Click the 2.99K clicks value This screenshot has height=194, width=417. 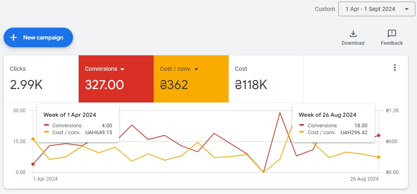point(26,85)
